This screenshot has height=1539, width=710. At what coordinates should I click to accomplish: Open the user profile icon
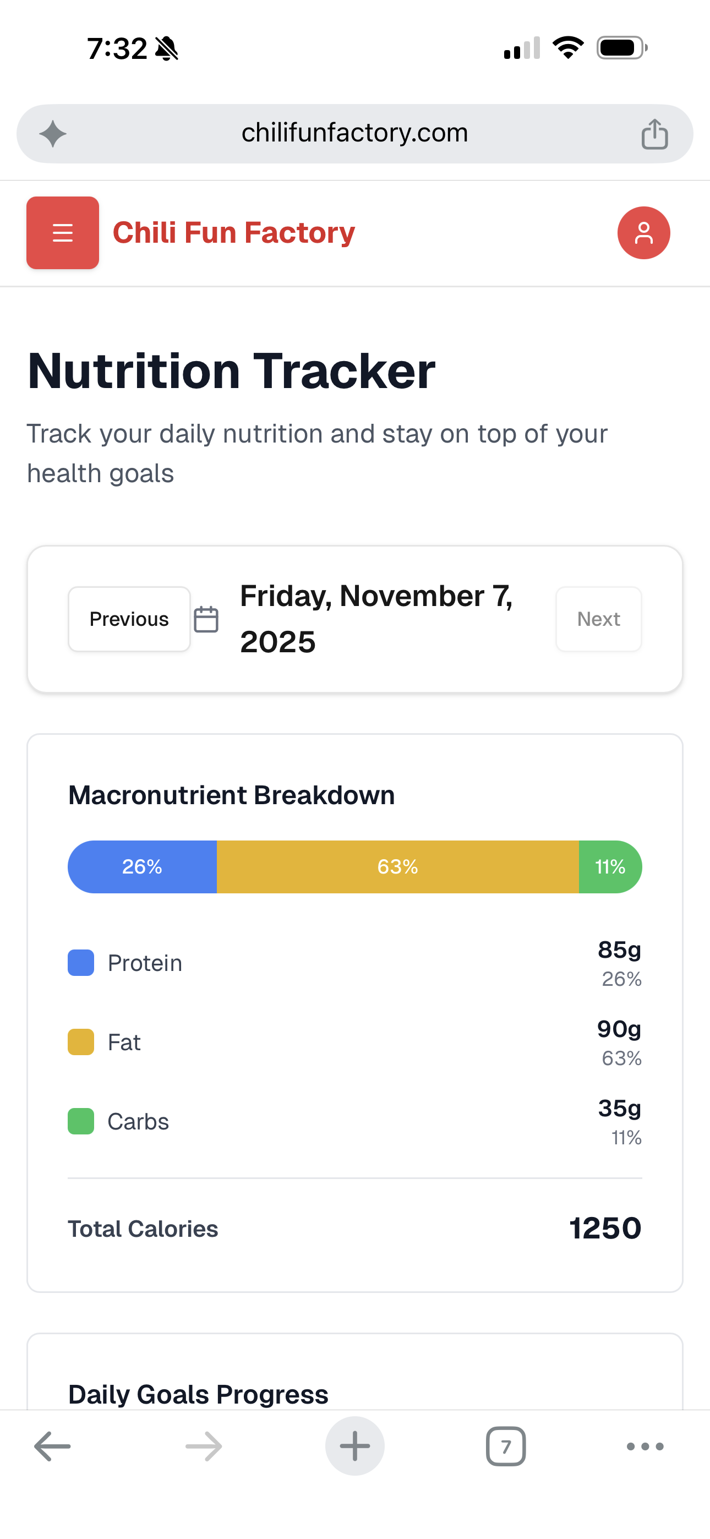(x=643, y=232)
